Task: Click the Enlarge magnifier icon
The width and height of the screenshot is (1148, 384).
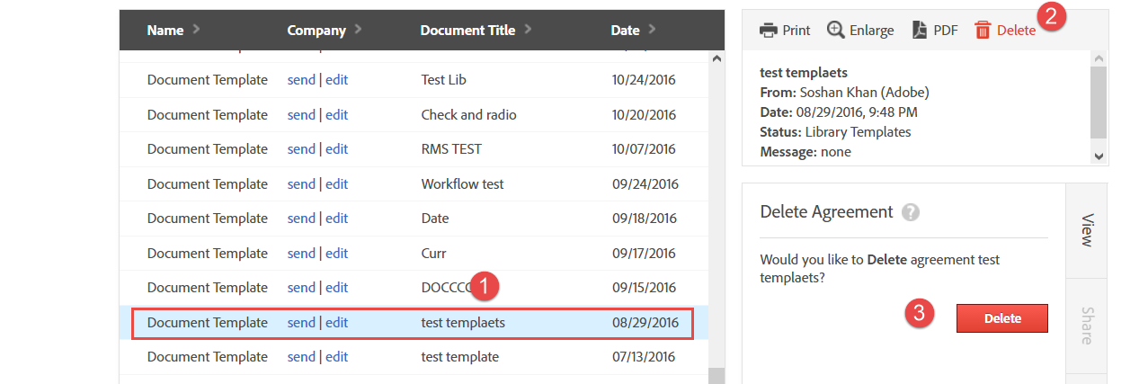Action: tap(836, 31)
